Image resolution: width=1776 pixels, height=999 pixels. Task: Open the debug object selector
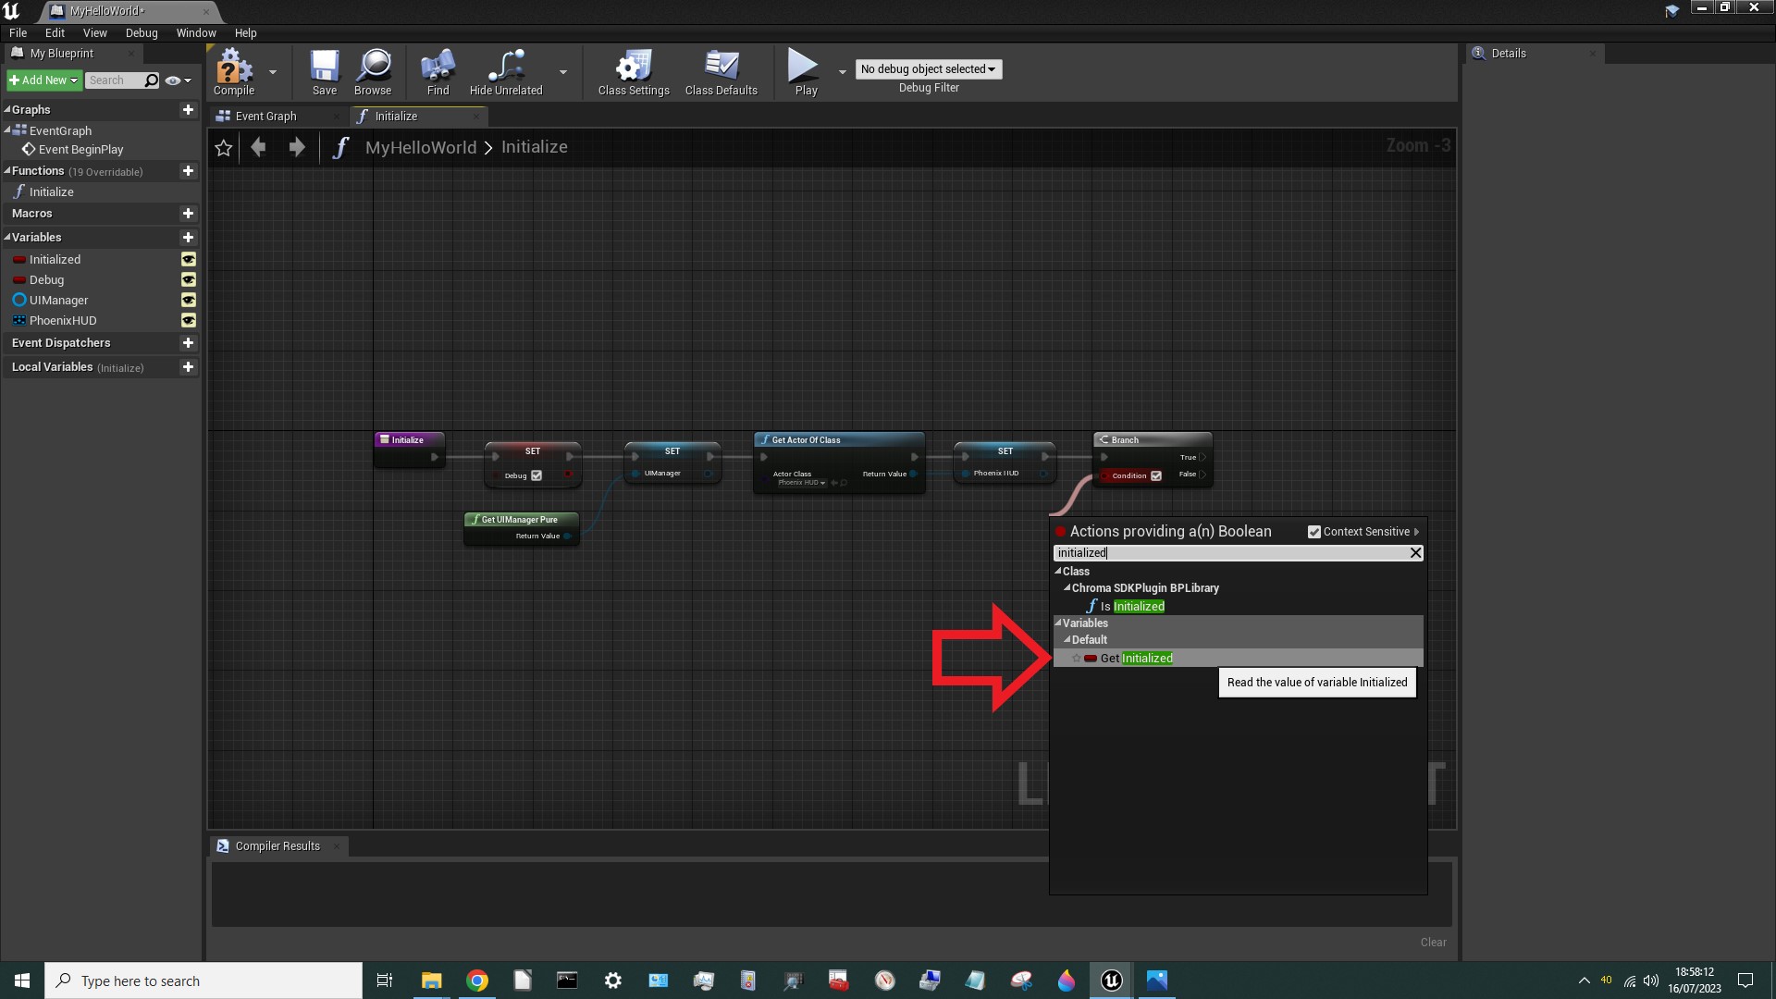coord(929,69)
